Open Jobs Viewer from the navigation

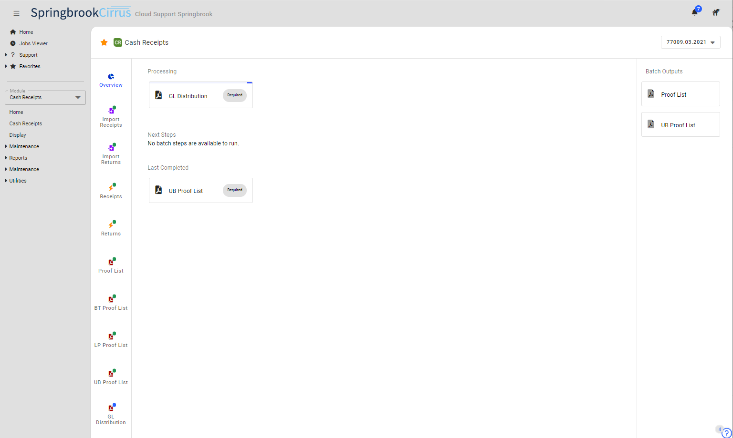click(x=33, y=43)
